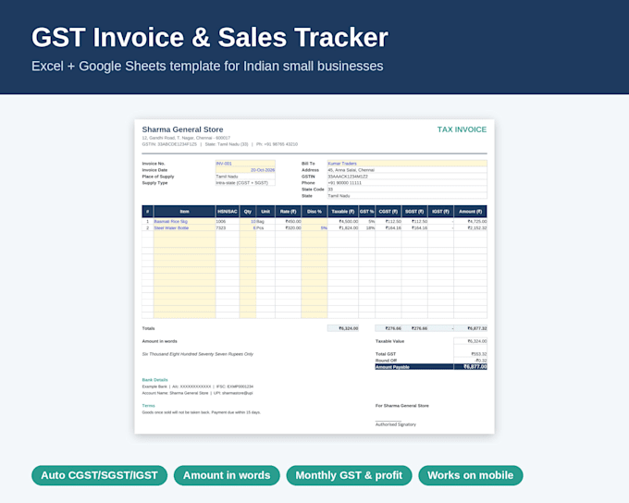Click the 'Auto CGST/SGST/IGST' feature pill
This screenshot has height=503, width=629.
coord(99,475)
